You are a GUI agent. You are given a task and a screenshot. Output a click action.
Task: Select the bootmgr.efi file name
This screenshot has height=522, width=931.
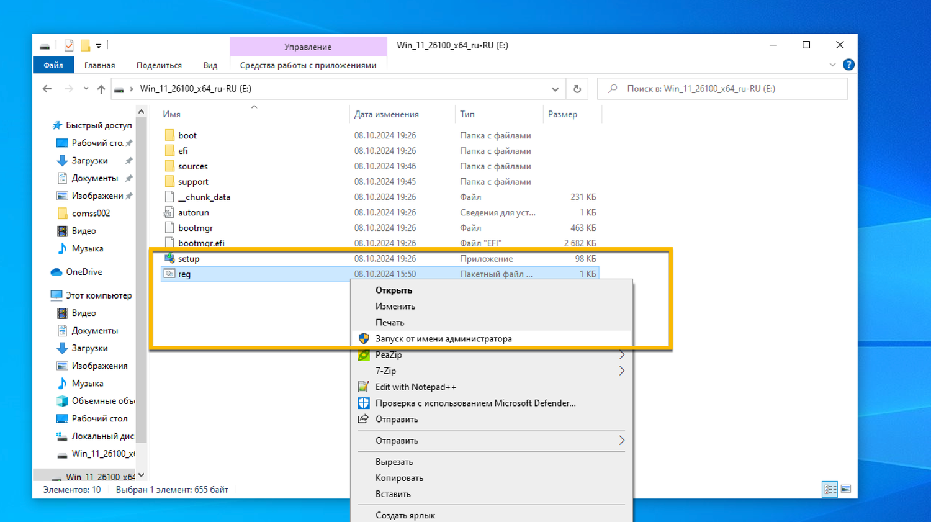(201, 243)
